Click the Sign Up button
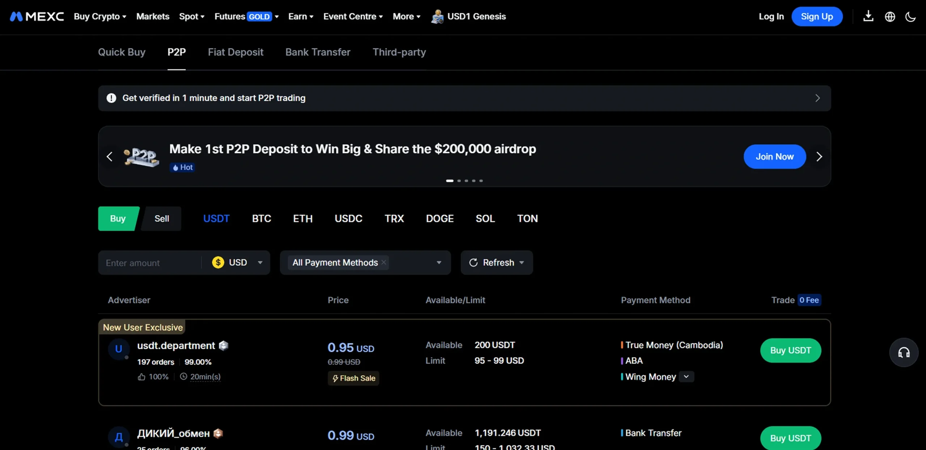This screenshot has width=926, height=450. coord(817,17)
